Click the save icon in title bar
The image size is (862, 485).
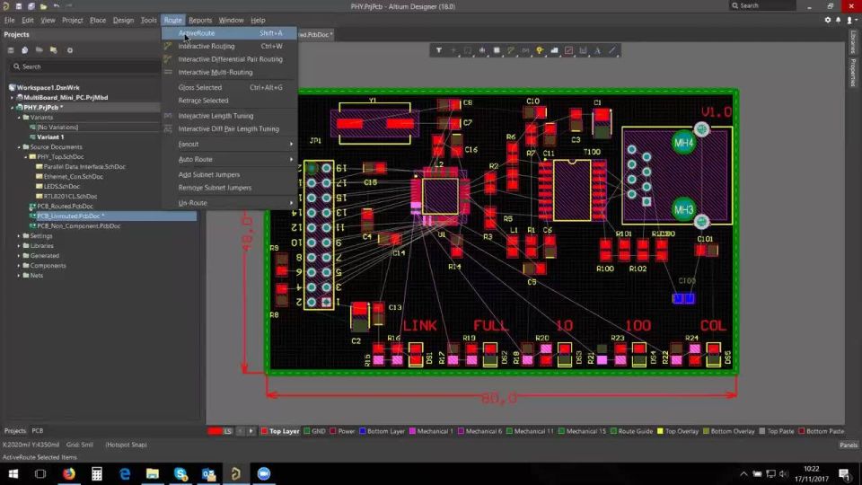click(18, 6)
